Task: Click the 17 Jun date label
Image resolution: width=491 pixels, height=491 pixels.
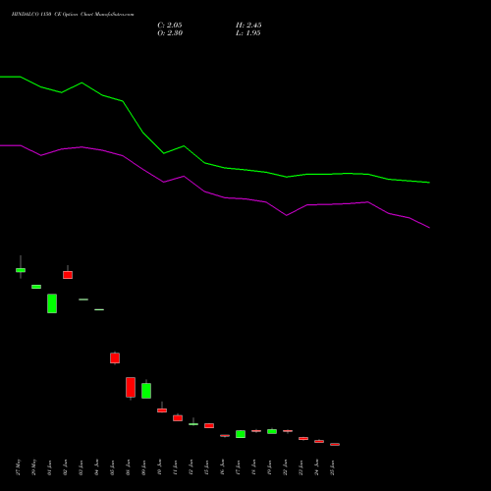Action: (239, 467)
